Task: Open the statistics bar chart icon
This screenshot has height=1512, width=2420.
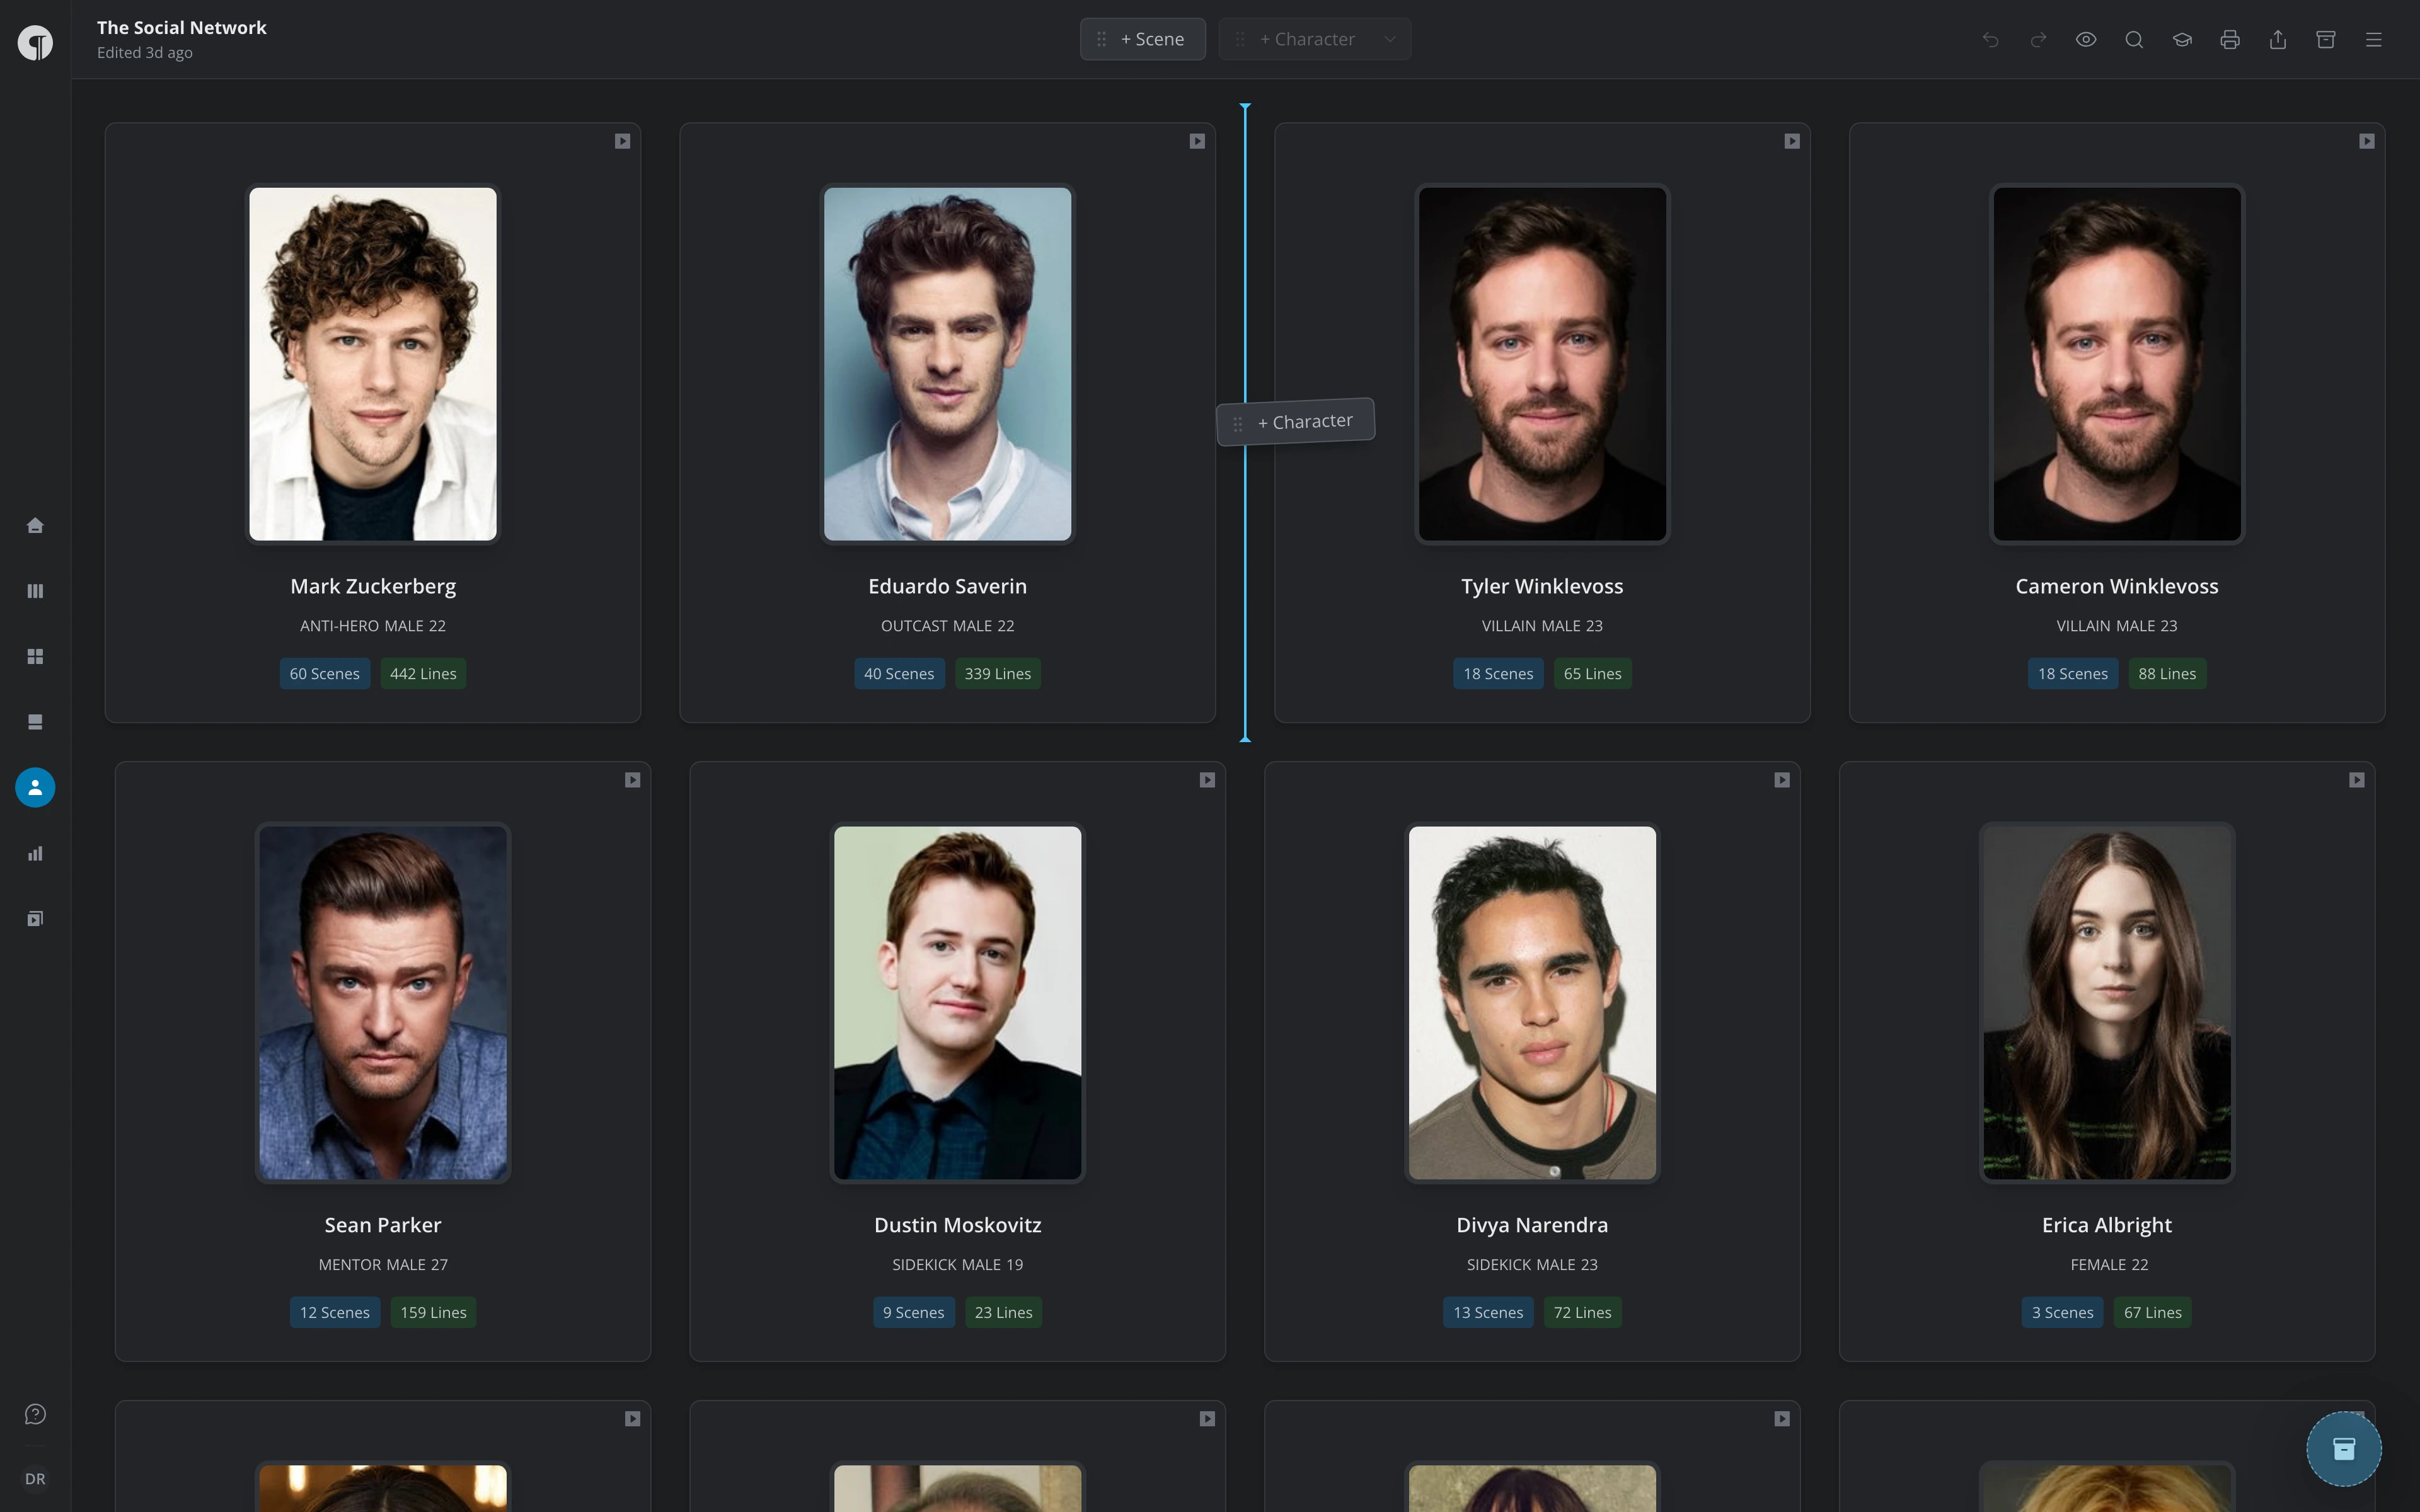Action: click(35, 853)
